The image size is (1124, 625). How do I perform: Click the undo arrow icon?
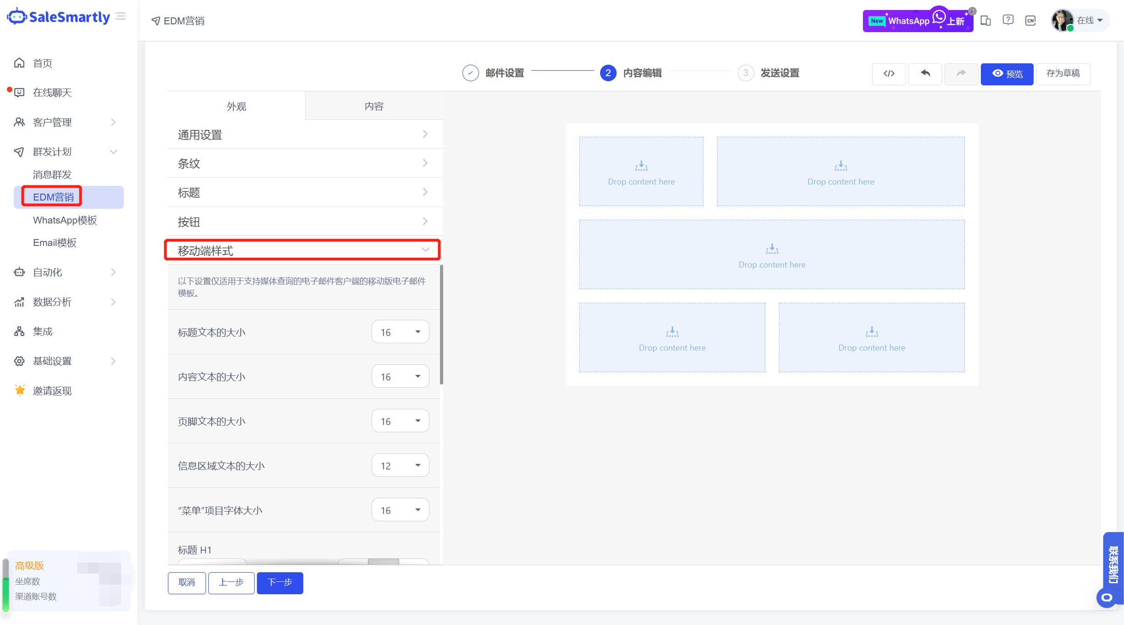pyautogui.click(x=925, y=73)
